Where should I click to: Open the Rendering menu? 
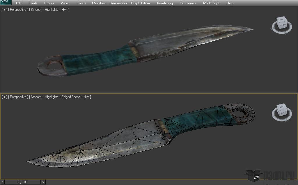click(x=165, y=3)
